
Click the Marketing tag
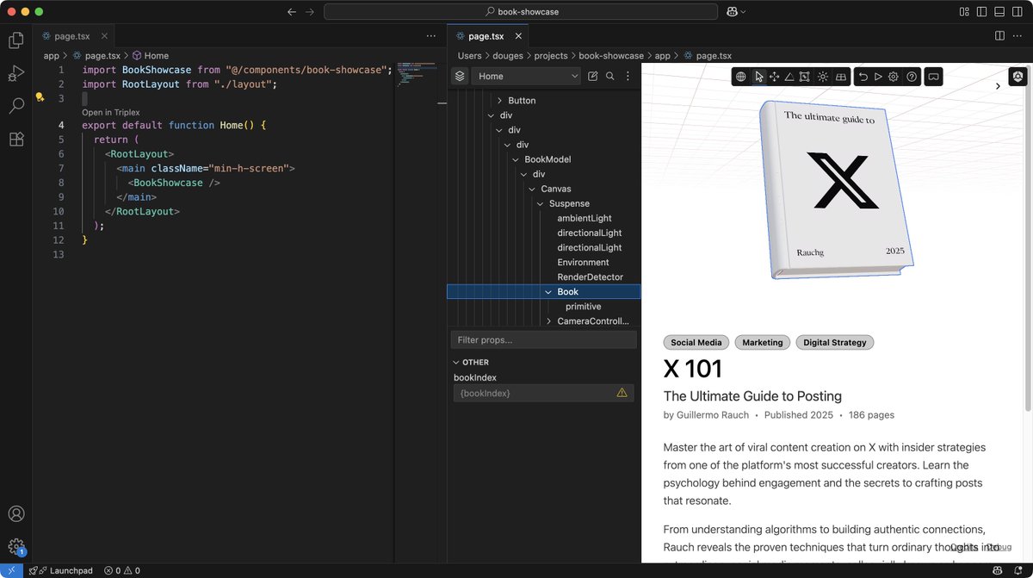(763, 342)
